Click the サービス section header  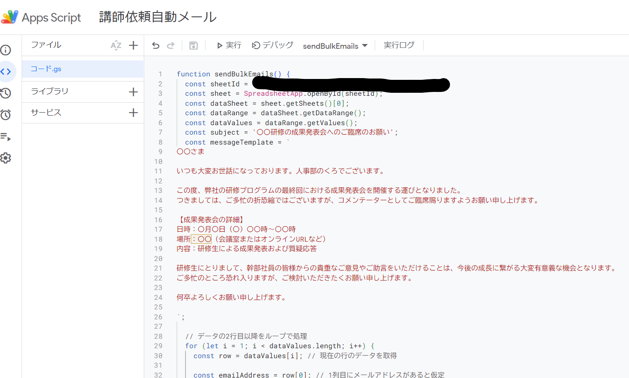click(46, 113)
